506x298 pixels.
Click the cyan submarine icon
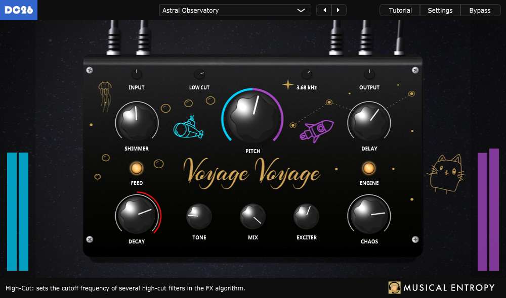coord(188,127)
